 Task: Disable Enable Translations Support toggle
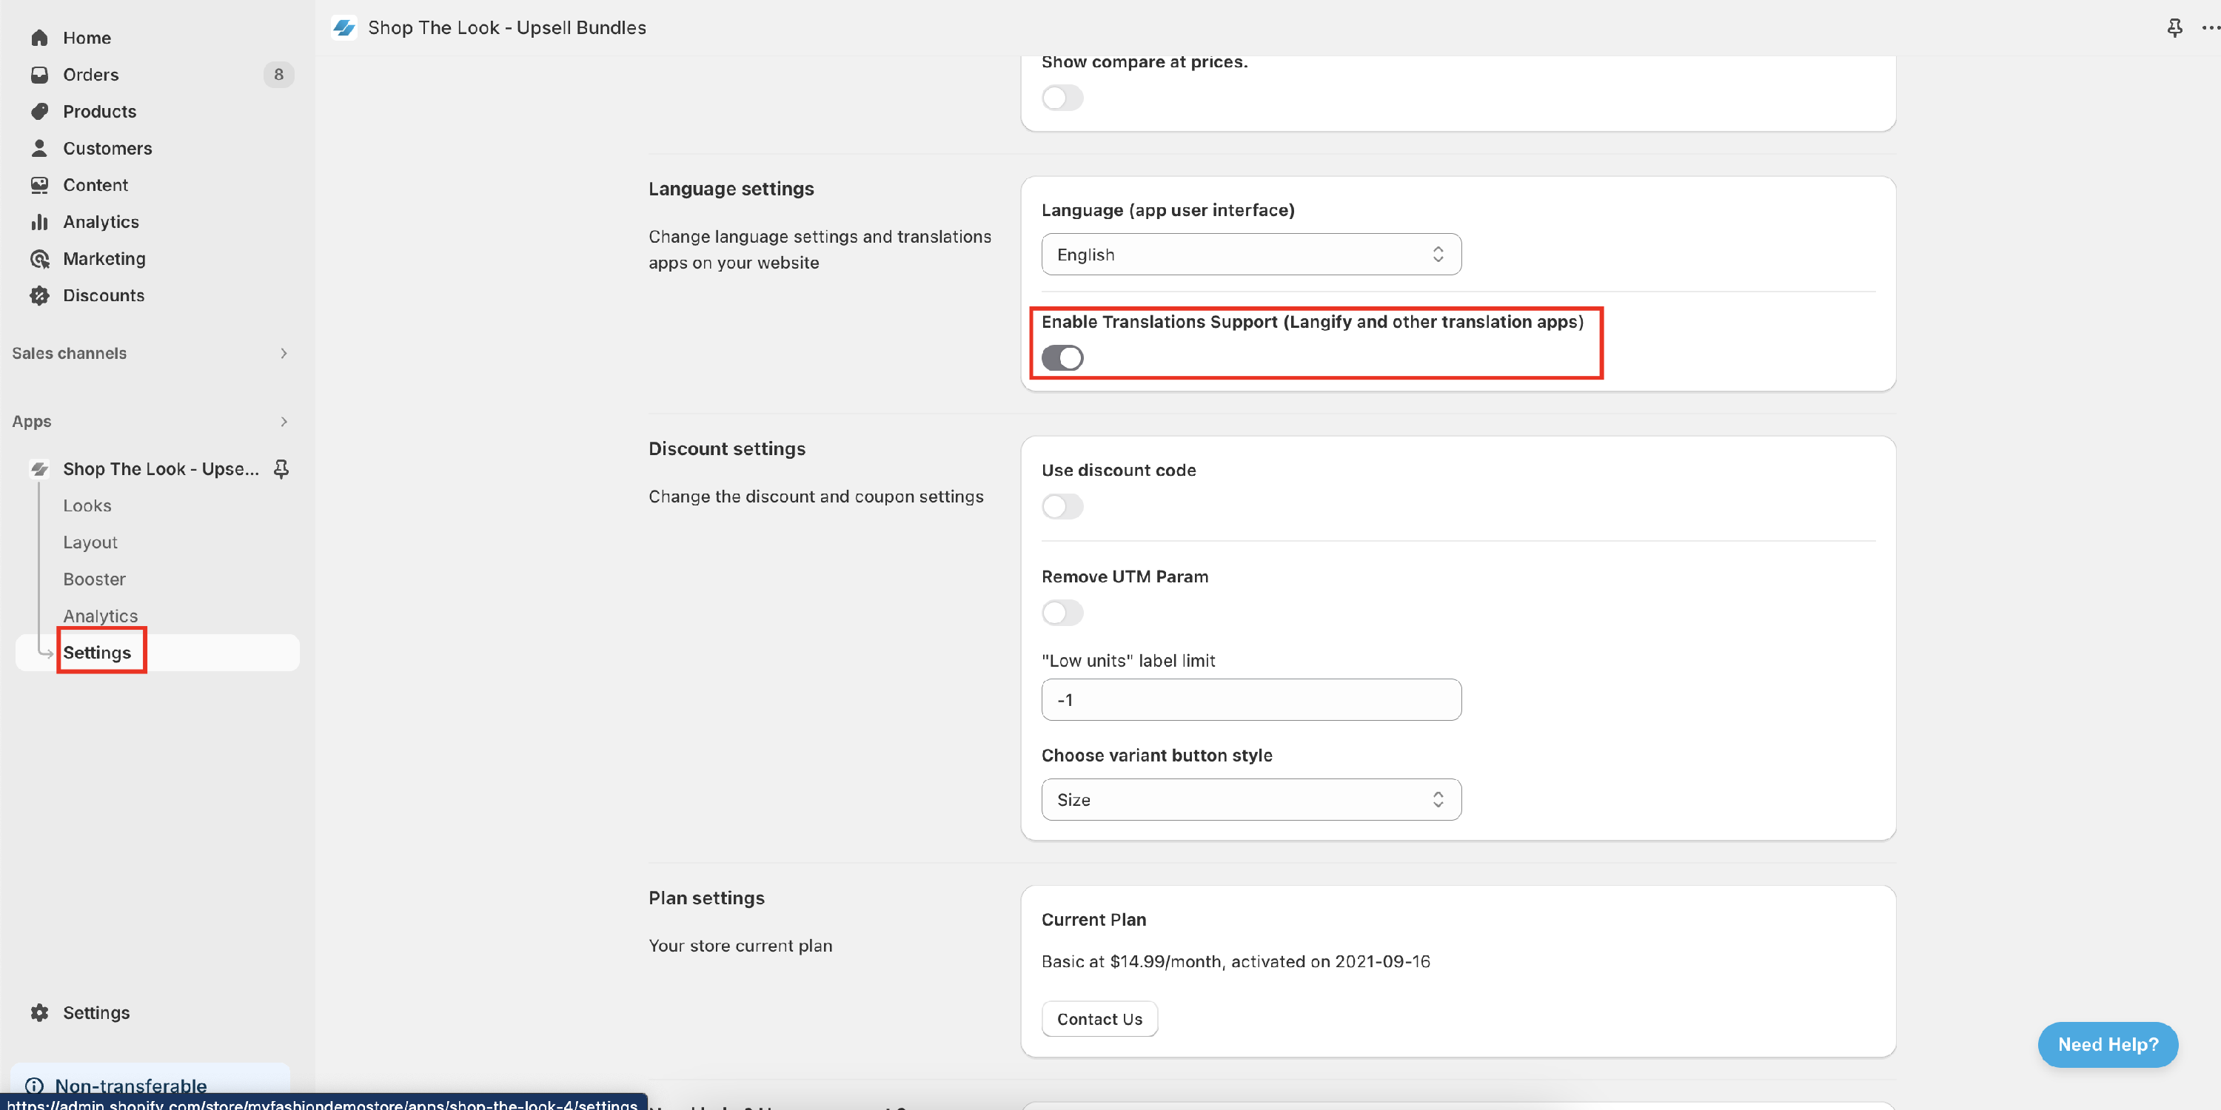1062,357
